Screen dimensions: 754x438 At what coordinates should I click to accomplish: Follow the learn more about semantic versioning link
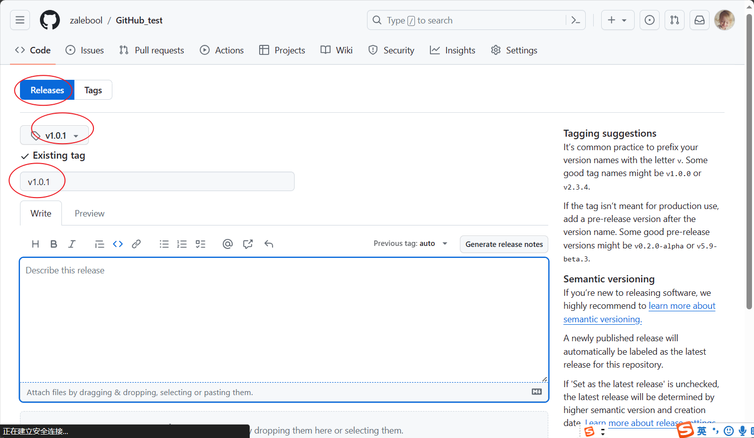point(640,312)
